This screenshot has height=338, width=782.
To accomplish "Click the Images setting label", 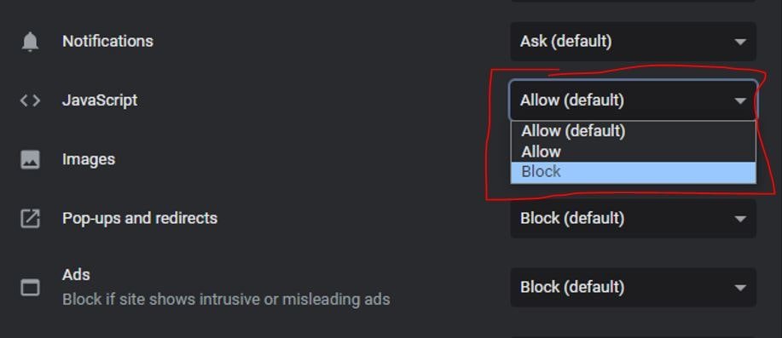I will pyautogui.click(x=89, y=160).
